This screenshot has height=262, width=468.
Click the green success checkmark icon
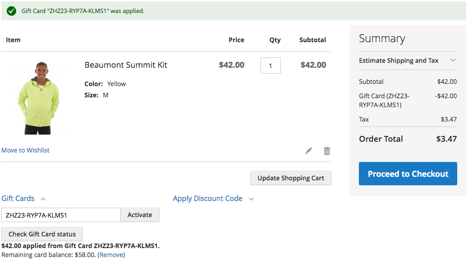(x=11, y=11)
